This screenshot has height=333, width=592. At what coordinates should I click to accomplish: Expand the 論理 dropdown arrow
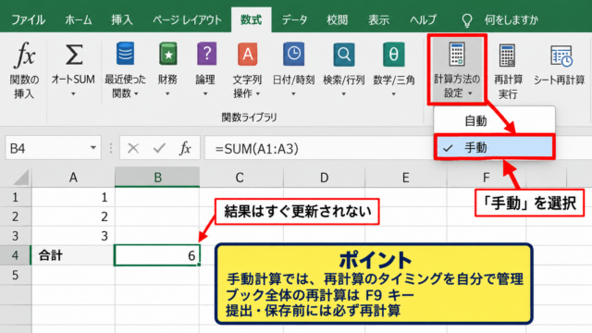(205, 93)
